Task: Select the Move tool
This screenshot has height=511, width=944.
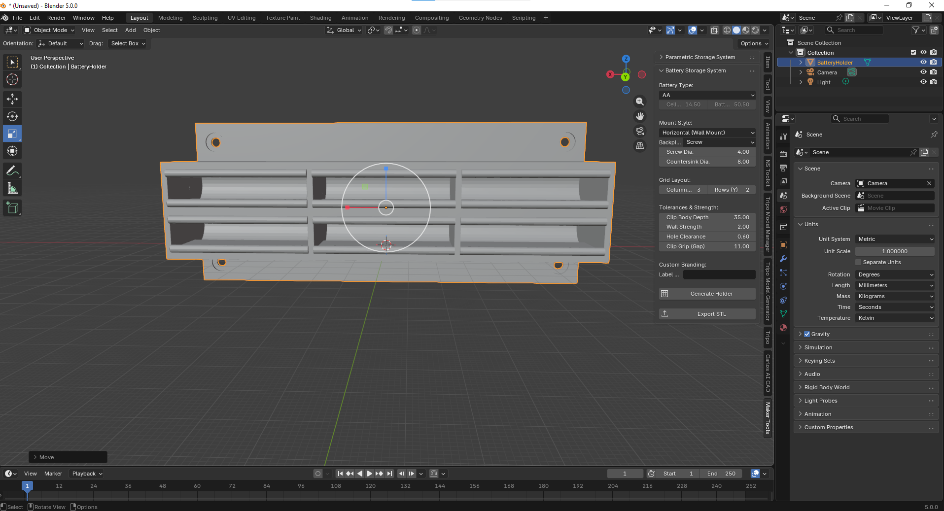Action: [x=12, y=99]
